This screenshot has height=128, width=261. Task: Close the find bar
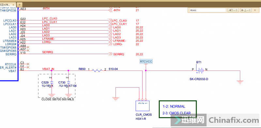(255, 10)
